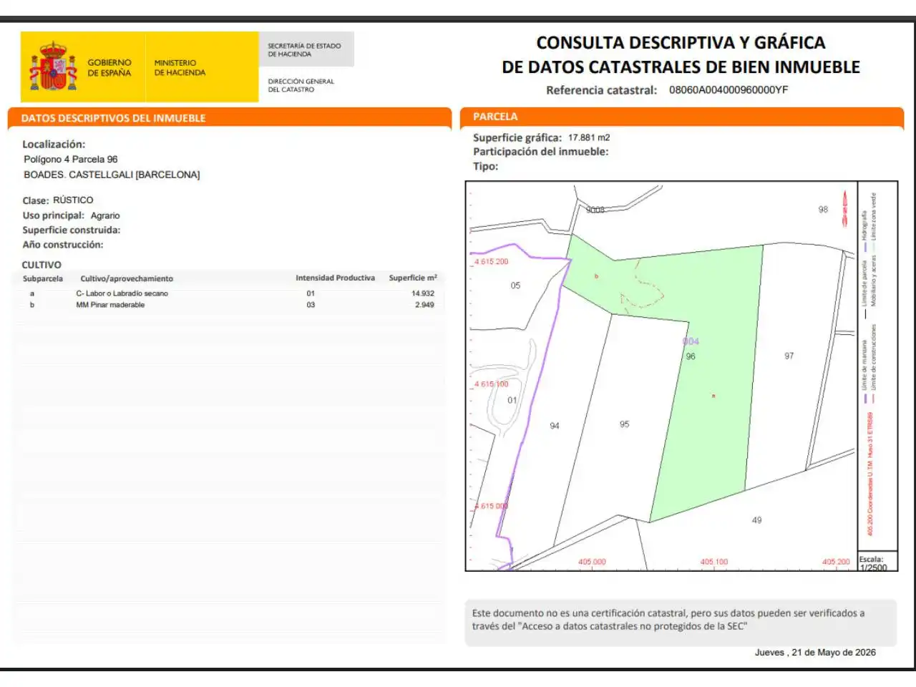
Task: Click the Ministerio de Hacienda label
Action: (x=180, y=68)
